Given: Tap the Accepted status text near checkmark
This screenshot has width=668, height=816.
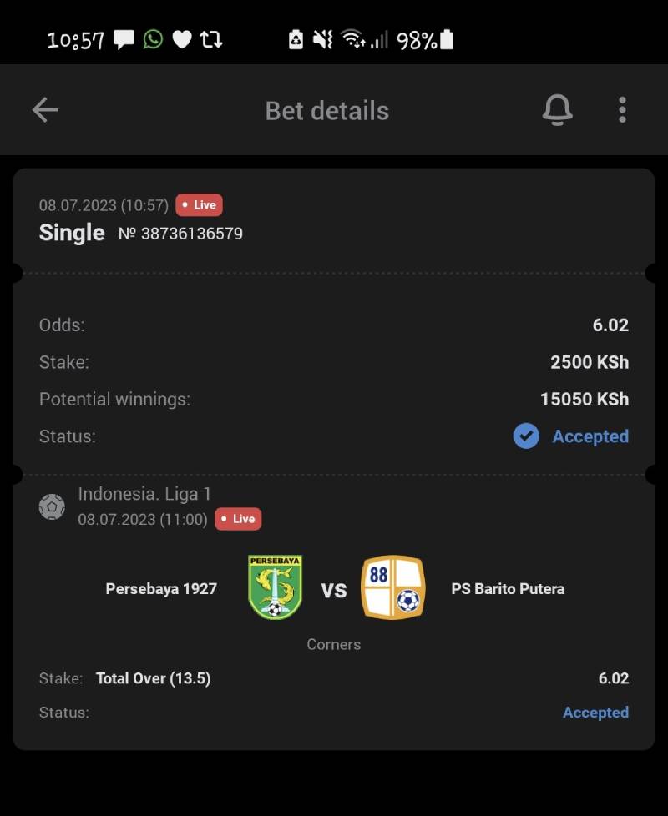Looking at the screenshot, I should pyautogui.click(x=590, y=436).
